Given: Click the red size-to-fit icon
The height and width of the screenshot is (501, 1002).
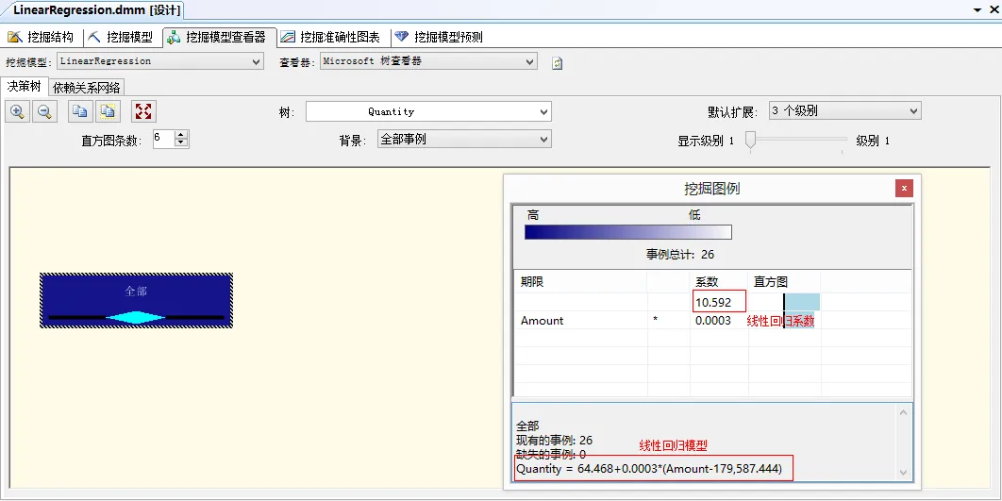Looking at the screenshot, I should 143,111.
